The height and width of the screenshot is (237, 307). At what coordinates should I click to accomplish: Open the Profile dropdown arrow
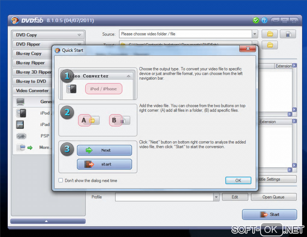216,197
